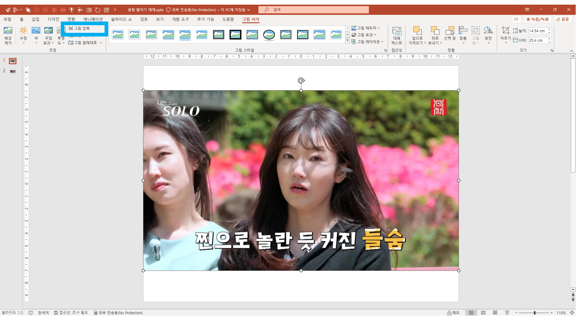Click 접근성: 조사 필요 status entry
The width and height of the screenshot is (583, 323).
71,313
